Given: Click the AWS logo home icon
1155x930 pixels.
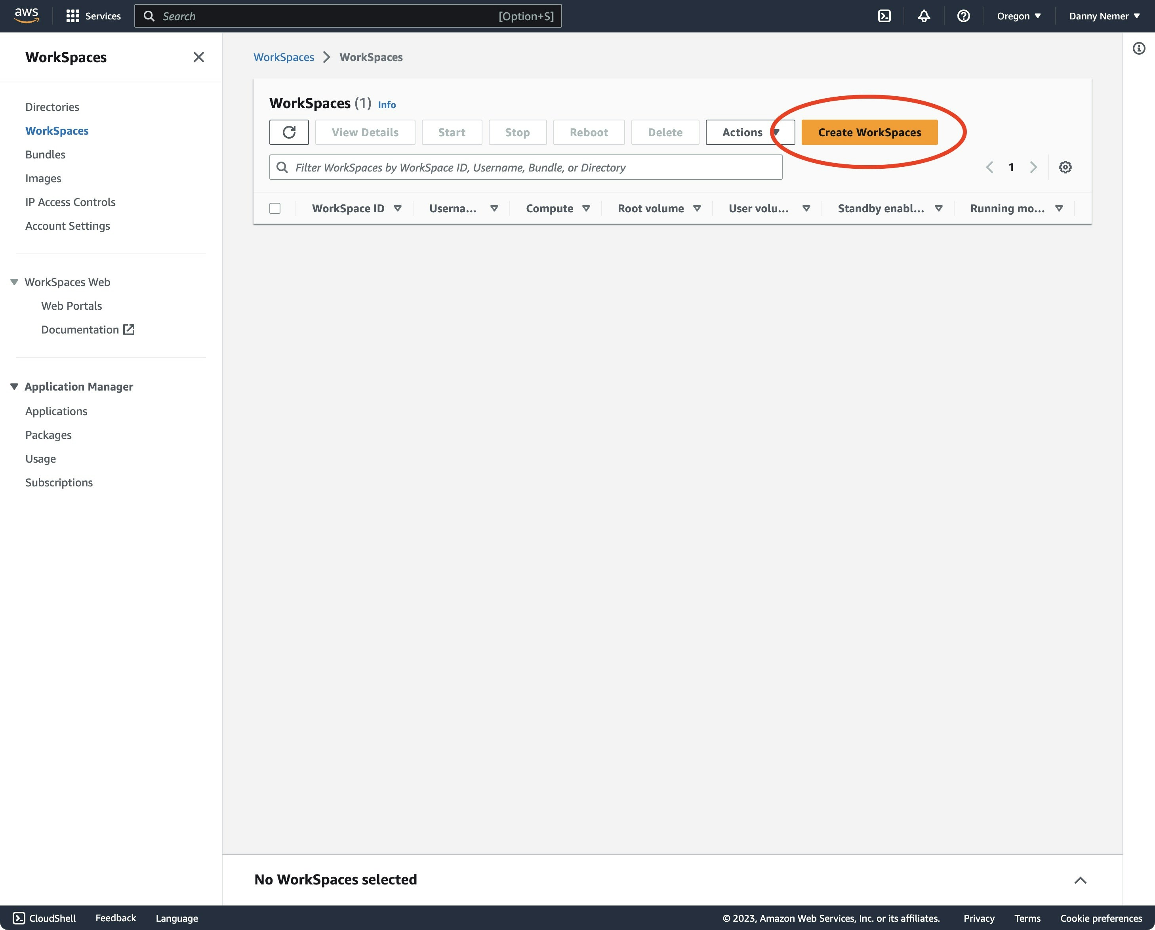Looking at the screenshot, I should (26, 15).
